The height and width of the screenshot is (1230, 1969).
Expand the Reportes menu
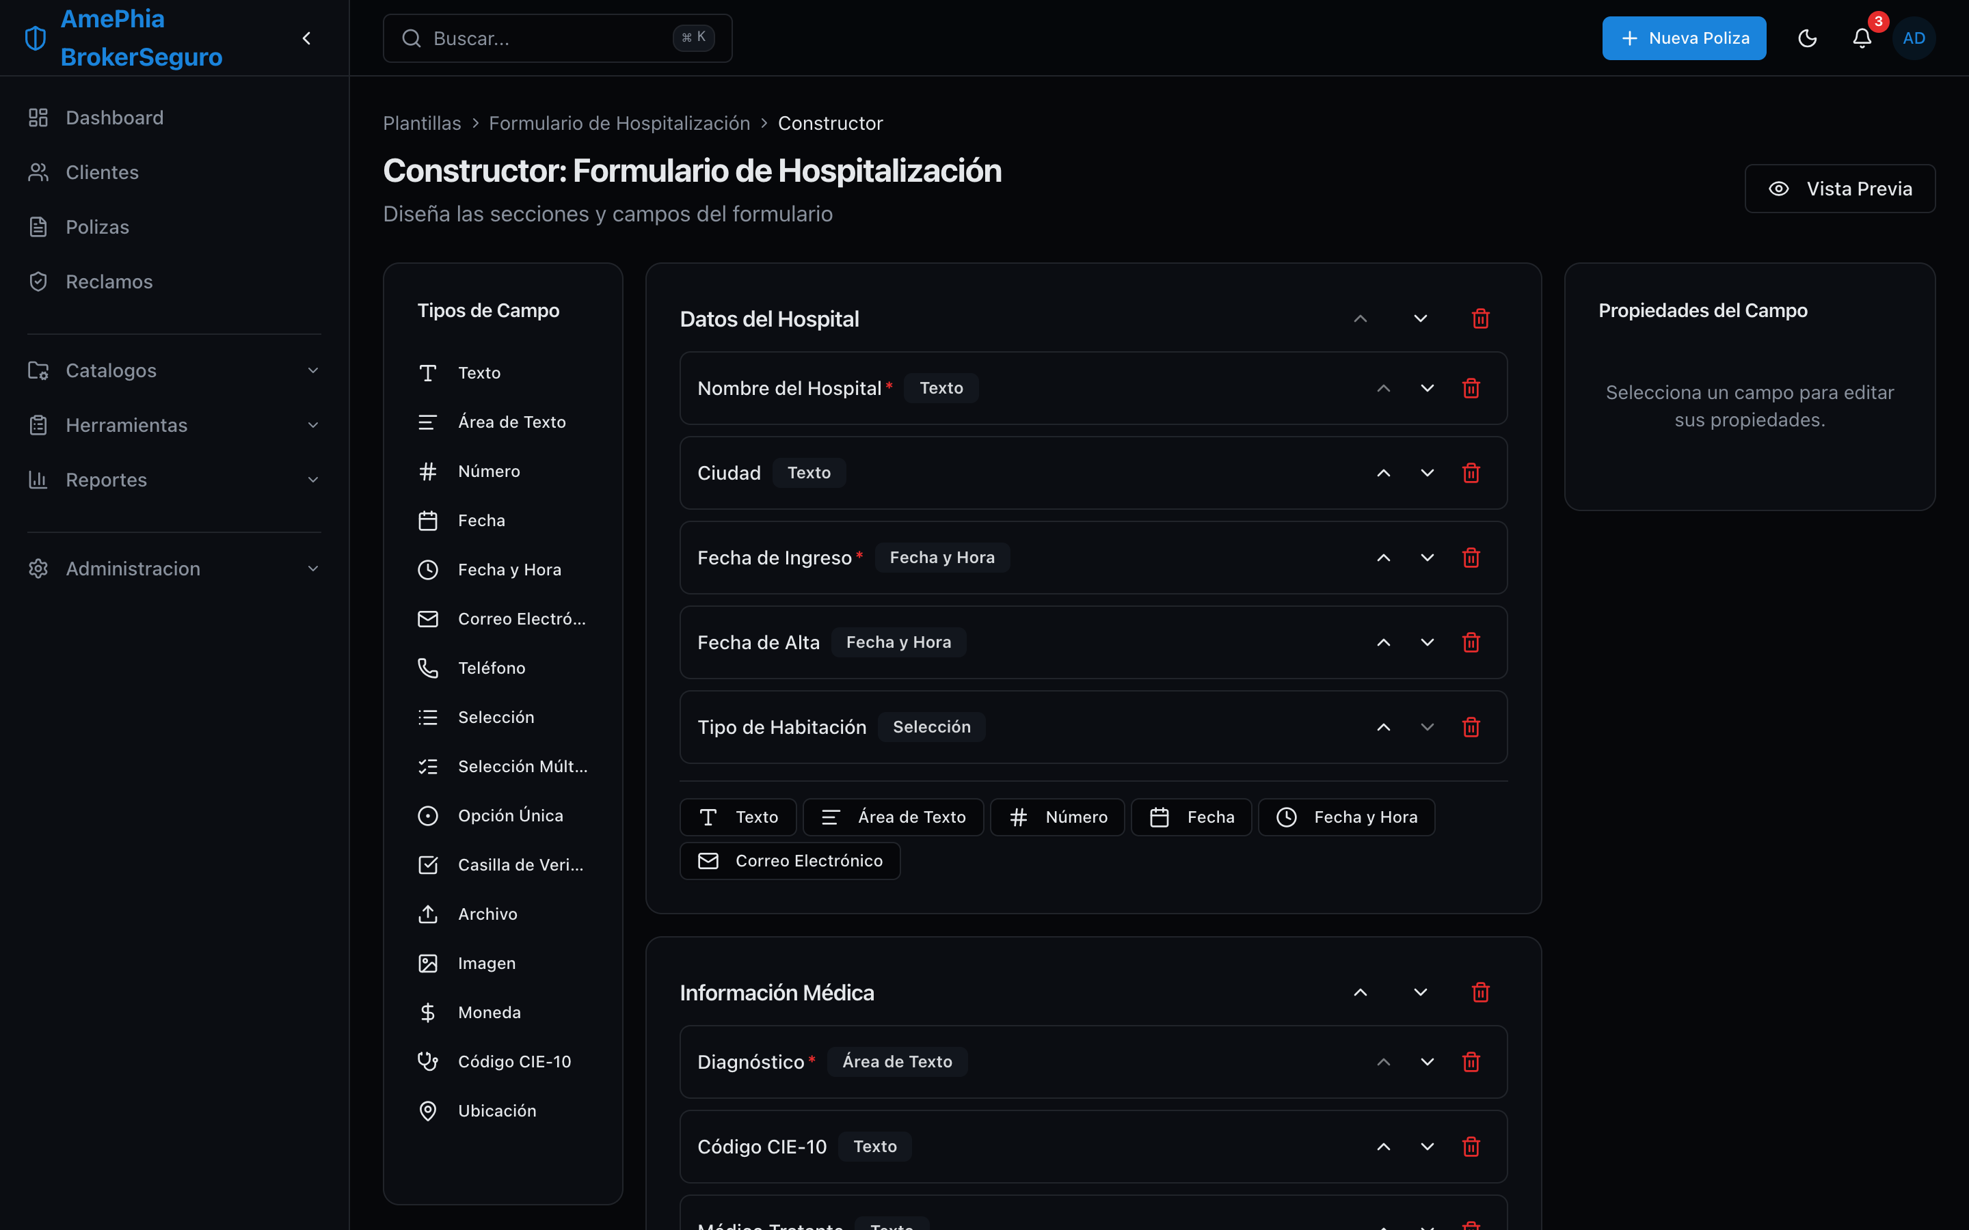[x=174, y=480]
